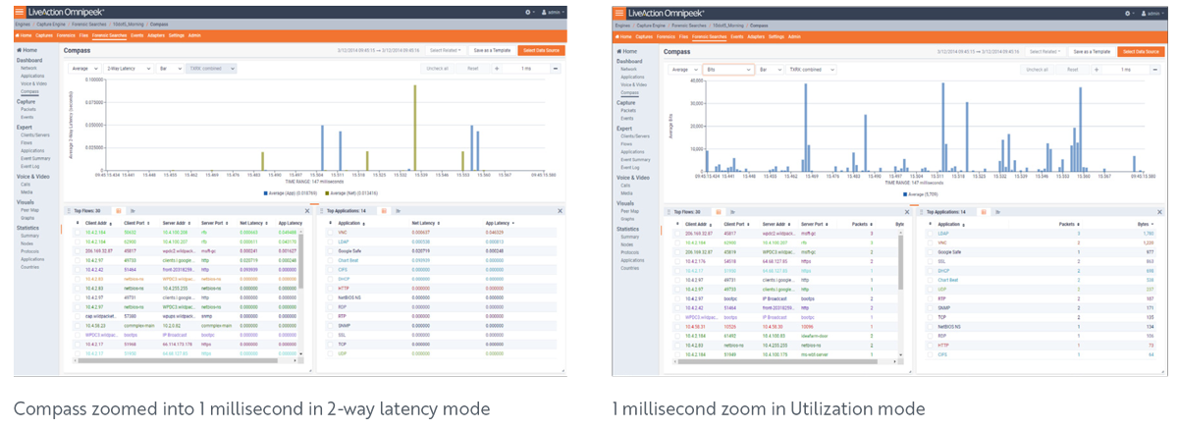
Task: Close the Top Applications panel in the right screenshot
Action: click(x=1158, y=211)
